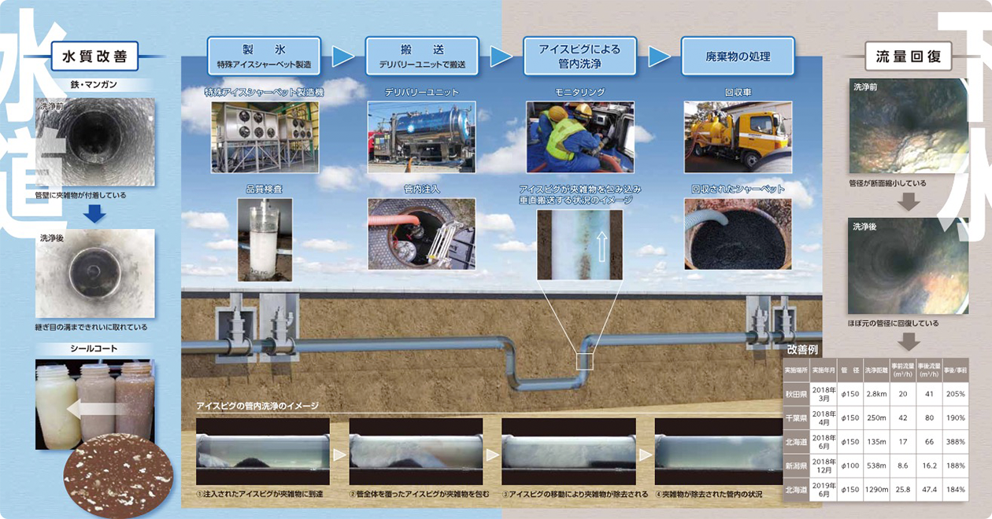Open the デリバリーユニット photo
Screen dimensions: 992x519
tap(422, 138)
